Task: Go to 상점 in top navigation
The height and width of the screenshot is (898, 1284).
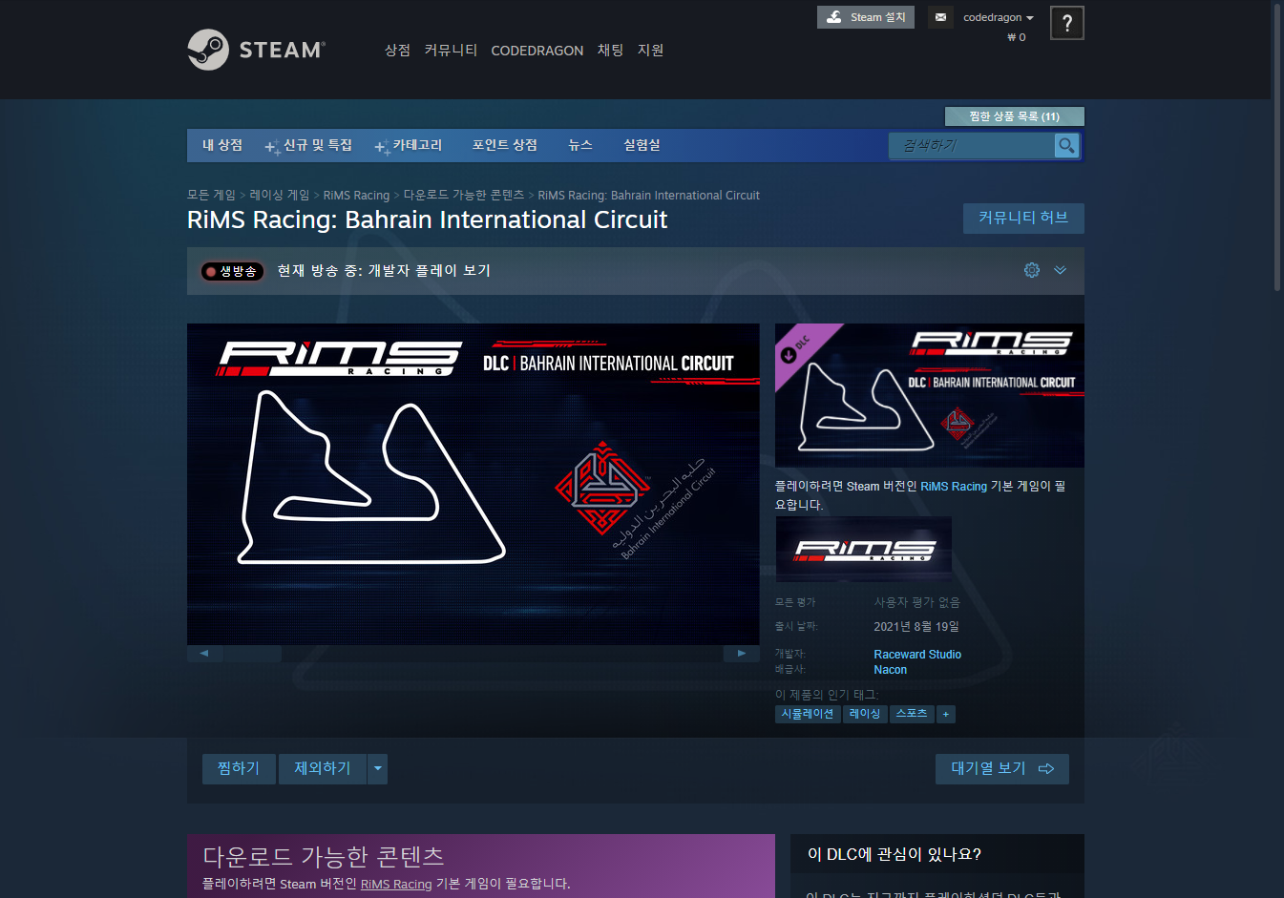Action: 397,51
